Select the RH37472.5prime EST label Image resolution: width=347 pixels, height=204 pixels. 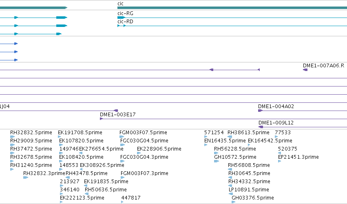[31, 149]
